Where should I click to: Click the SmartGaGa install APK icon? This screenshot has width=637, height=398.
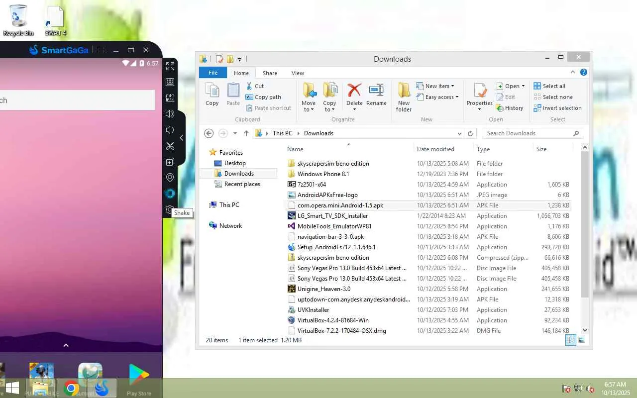[170, 98]
